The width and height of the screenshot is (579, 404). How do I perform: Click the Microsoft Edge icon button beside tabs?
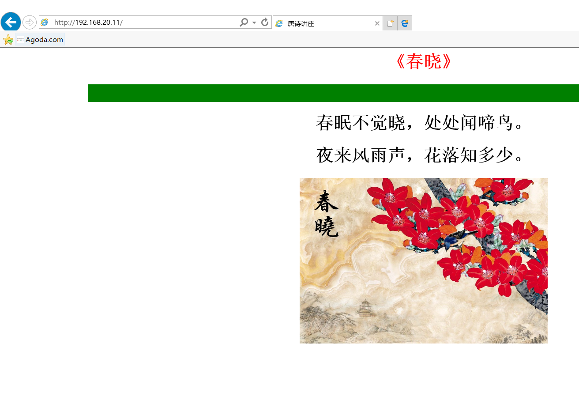click(x=405, y=23)
